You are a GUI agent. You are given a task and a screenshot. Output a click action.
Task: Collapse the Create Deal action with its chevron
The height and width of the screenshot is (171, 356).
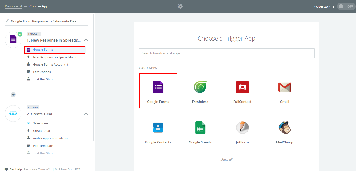coord(86,114)
